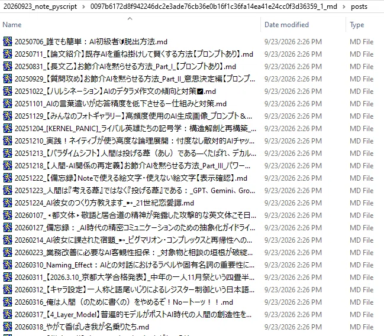Click the file icon of 20251204 KERNEL_PANIC file
Viewport: 384px width, 336px height.
(x=7, y=128)
